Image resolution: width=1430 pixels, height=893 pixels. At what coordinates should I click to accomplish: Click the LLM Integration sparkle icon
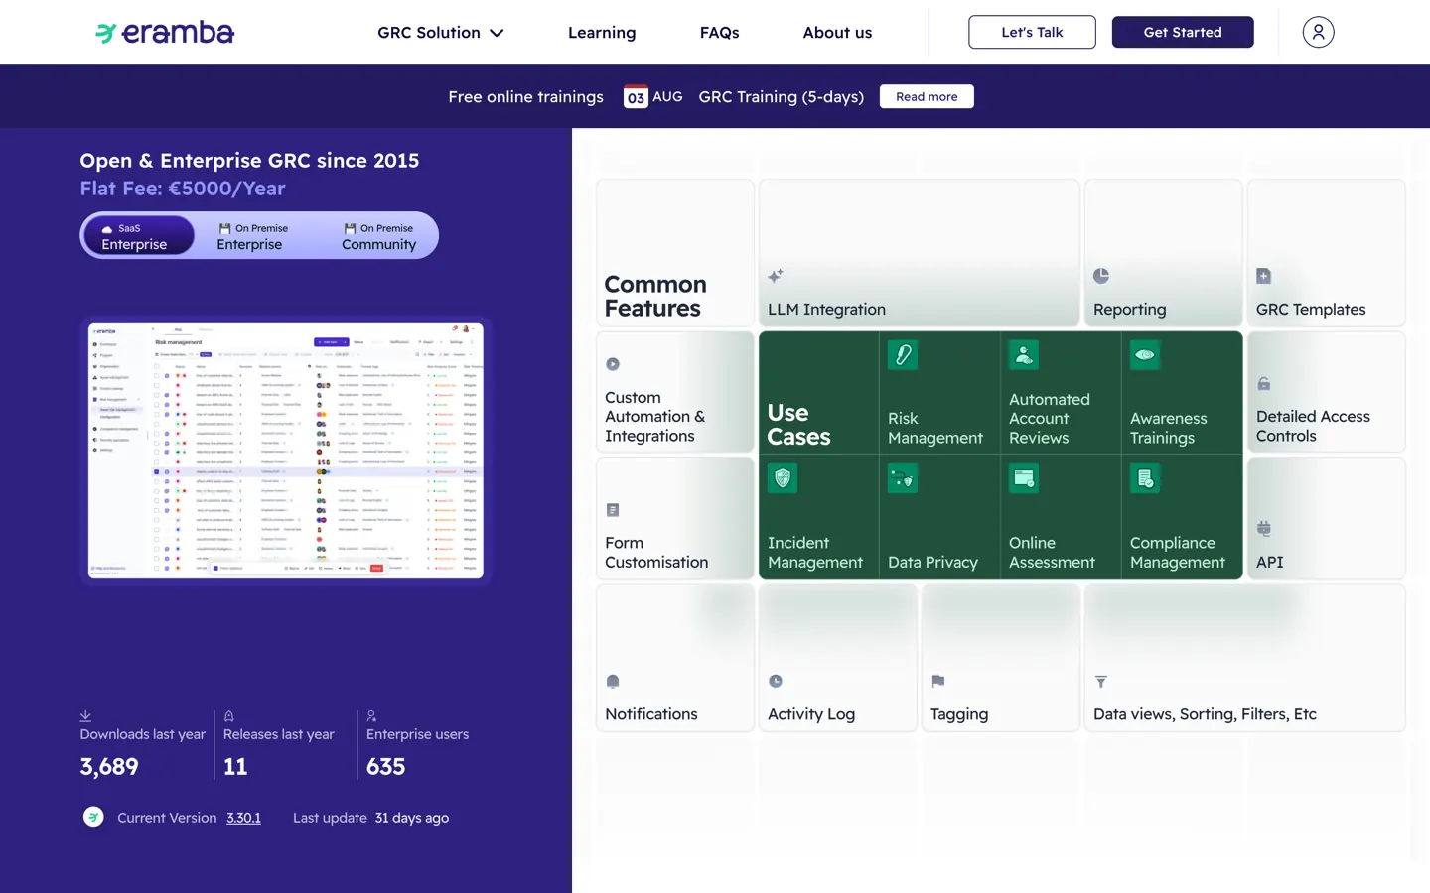pos(776,276)
